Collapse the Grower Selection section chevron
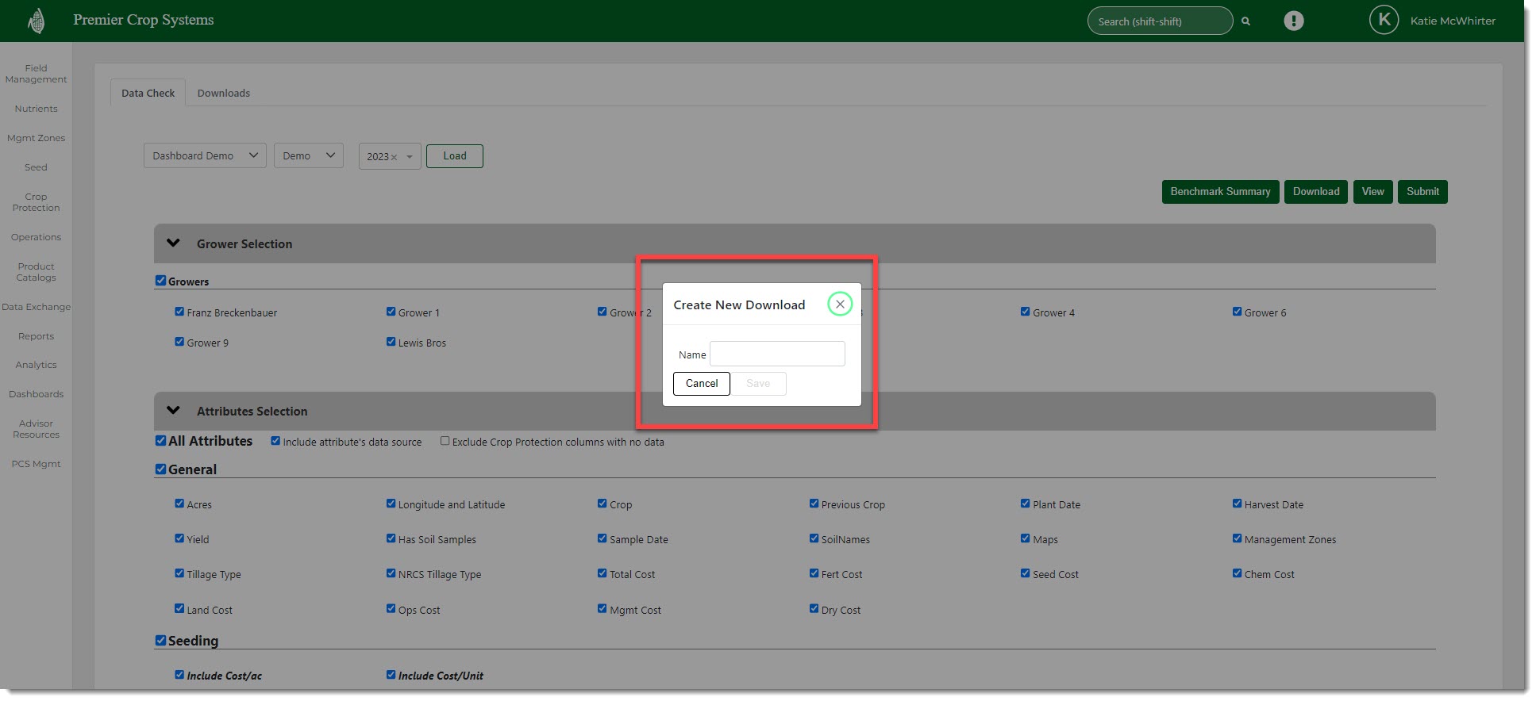1536x701 pixels. pos(173,243)
